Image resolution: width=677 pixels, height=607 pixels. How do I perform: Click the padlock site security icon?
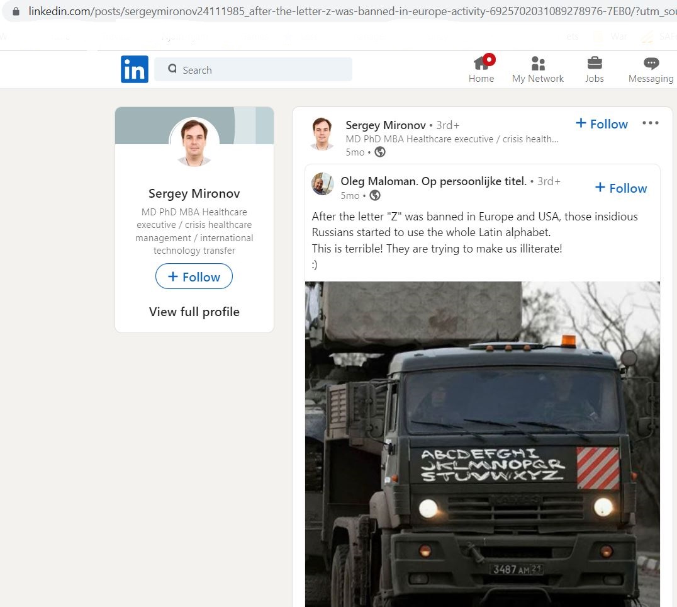16,11
